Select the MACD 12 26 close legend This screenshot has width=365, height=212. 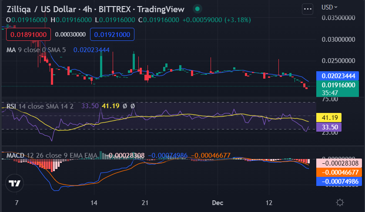pos(52,155)
